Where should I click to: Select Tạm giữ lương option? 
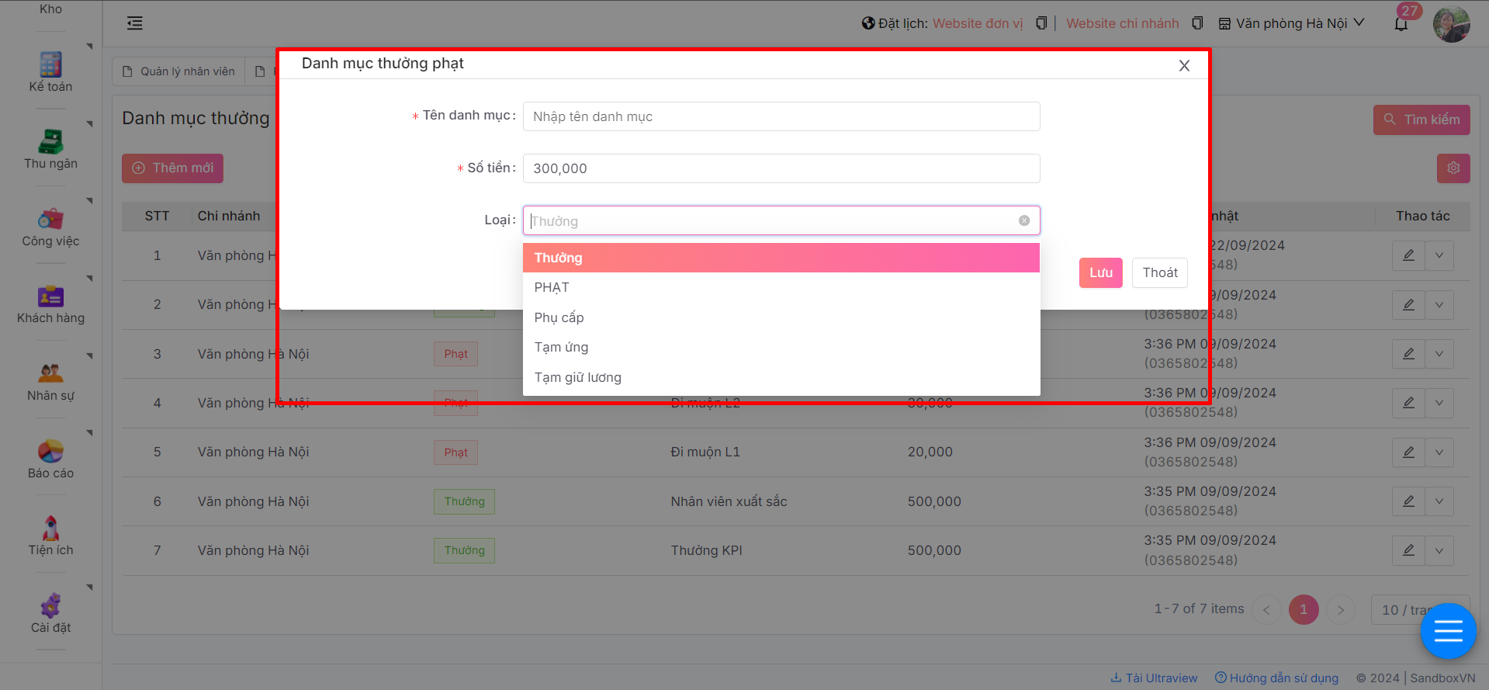tap(577, 377)
